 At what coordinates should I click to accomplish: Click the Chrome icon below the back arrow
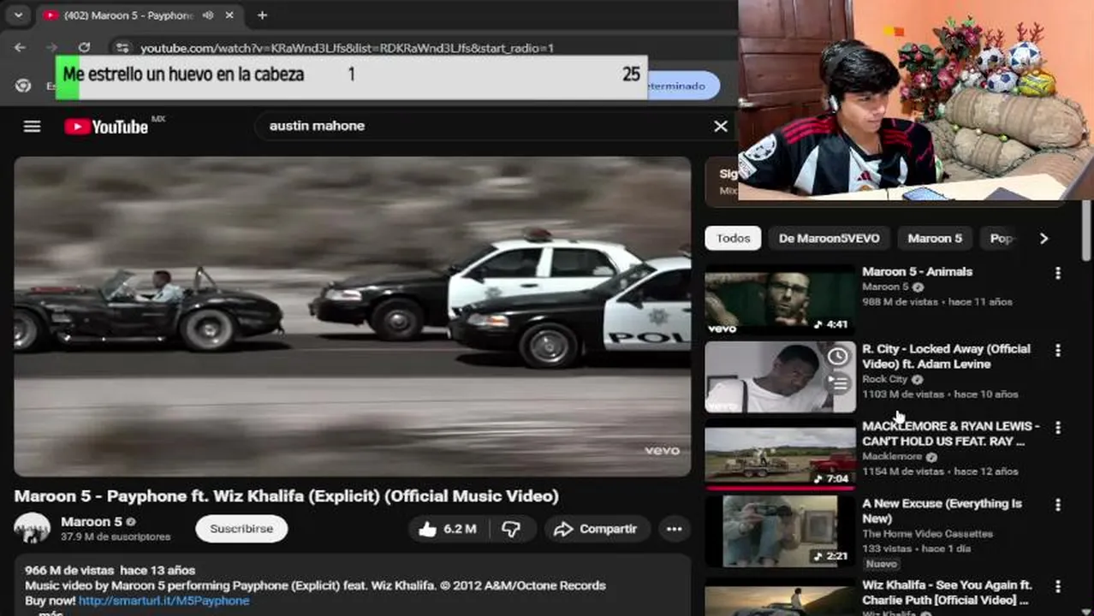click(x=23, y=86)
